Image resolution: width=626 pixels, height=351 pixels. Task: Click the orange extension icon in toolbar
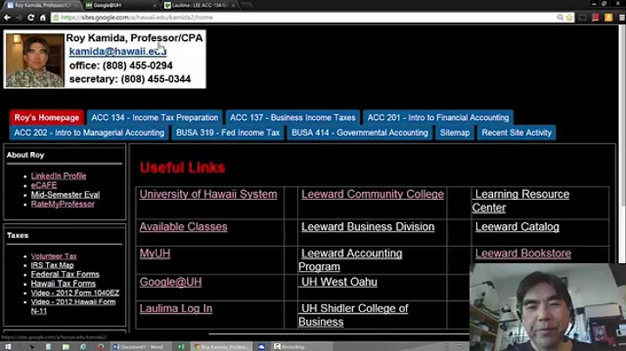[x=609, y=17]
